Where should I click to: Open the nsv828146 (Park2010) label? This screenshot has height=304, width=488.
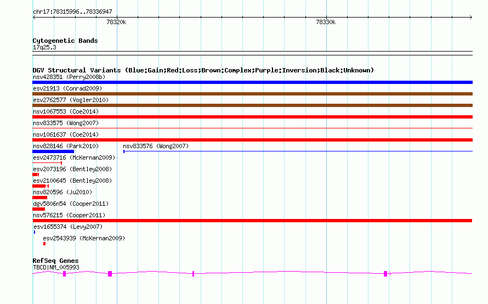66,146
